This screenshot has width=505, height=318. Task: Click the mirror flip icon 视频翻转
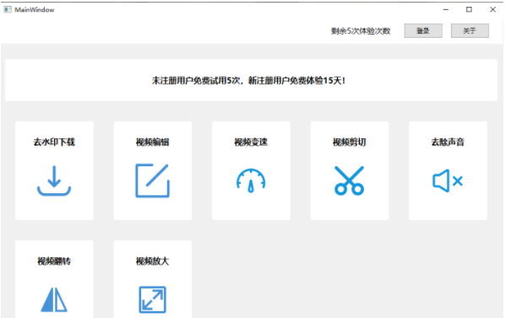click(x=54, y=299)
